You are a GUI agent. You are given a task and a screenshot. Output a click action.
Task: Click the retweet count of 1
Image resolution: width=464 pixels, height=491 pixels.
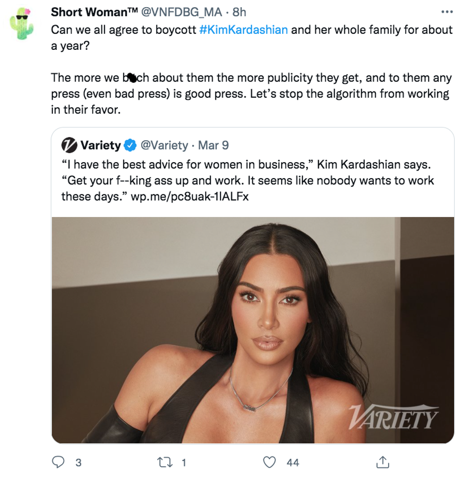coord(184,463)
